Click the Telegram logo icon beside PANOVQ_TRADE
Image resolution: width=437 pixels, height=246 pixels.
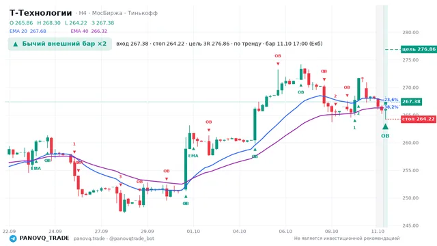pyautogui.click(x=13, y=238)
